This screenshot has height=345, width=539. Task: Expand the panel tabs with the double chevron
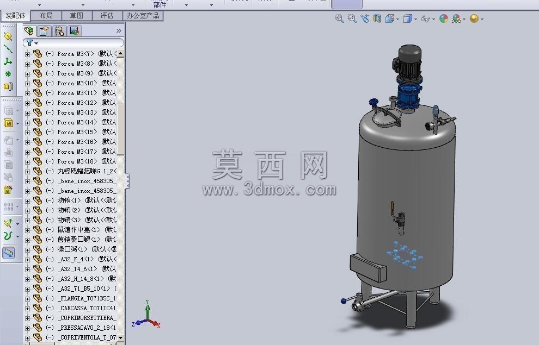point(119,31)
